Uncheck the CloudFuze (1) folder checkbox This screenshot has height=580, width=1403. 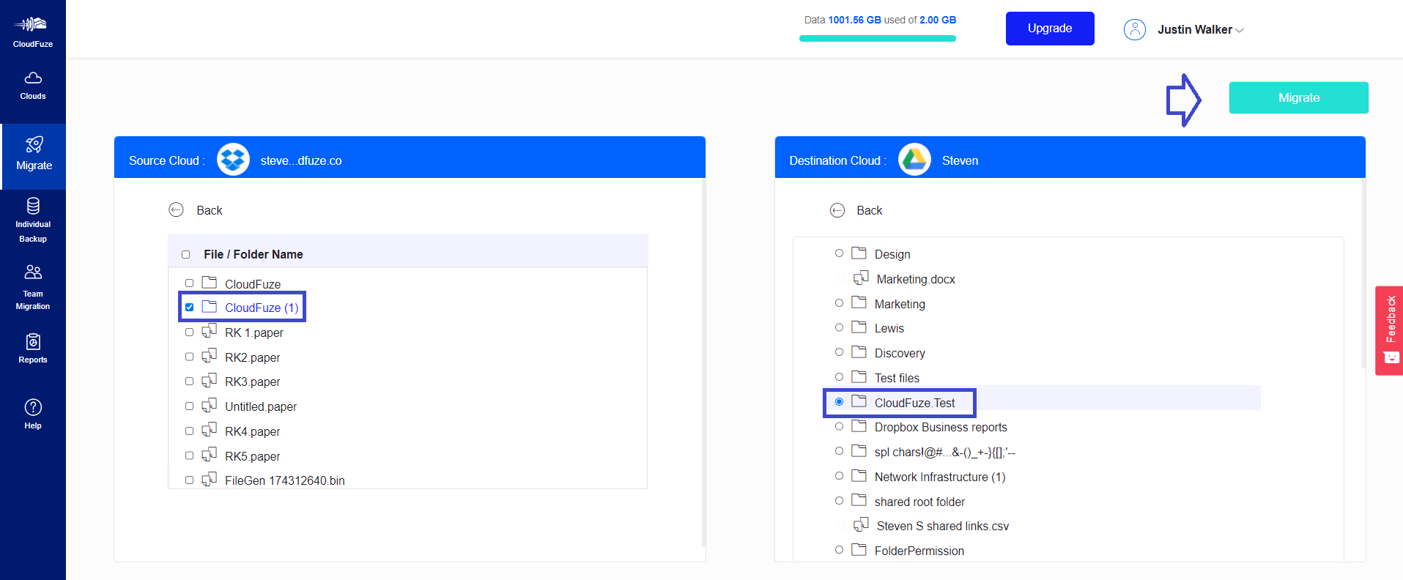click(x=189, y=308)
